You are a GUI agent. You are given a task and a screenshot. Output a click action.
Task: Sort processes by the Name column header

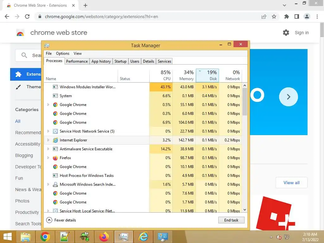coord(81,75)
